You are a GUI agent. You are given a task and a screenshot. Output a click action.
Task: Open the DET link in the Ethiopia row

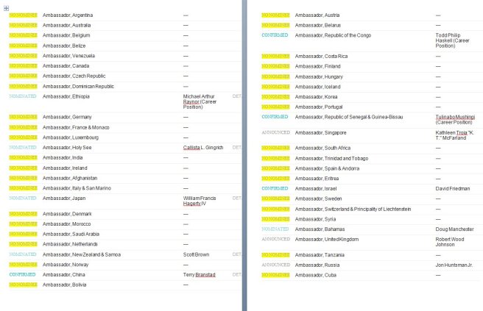click(x=236, y=96)
